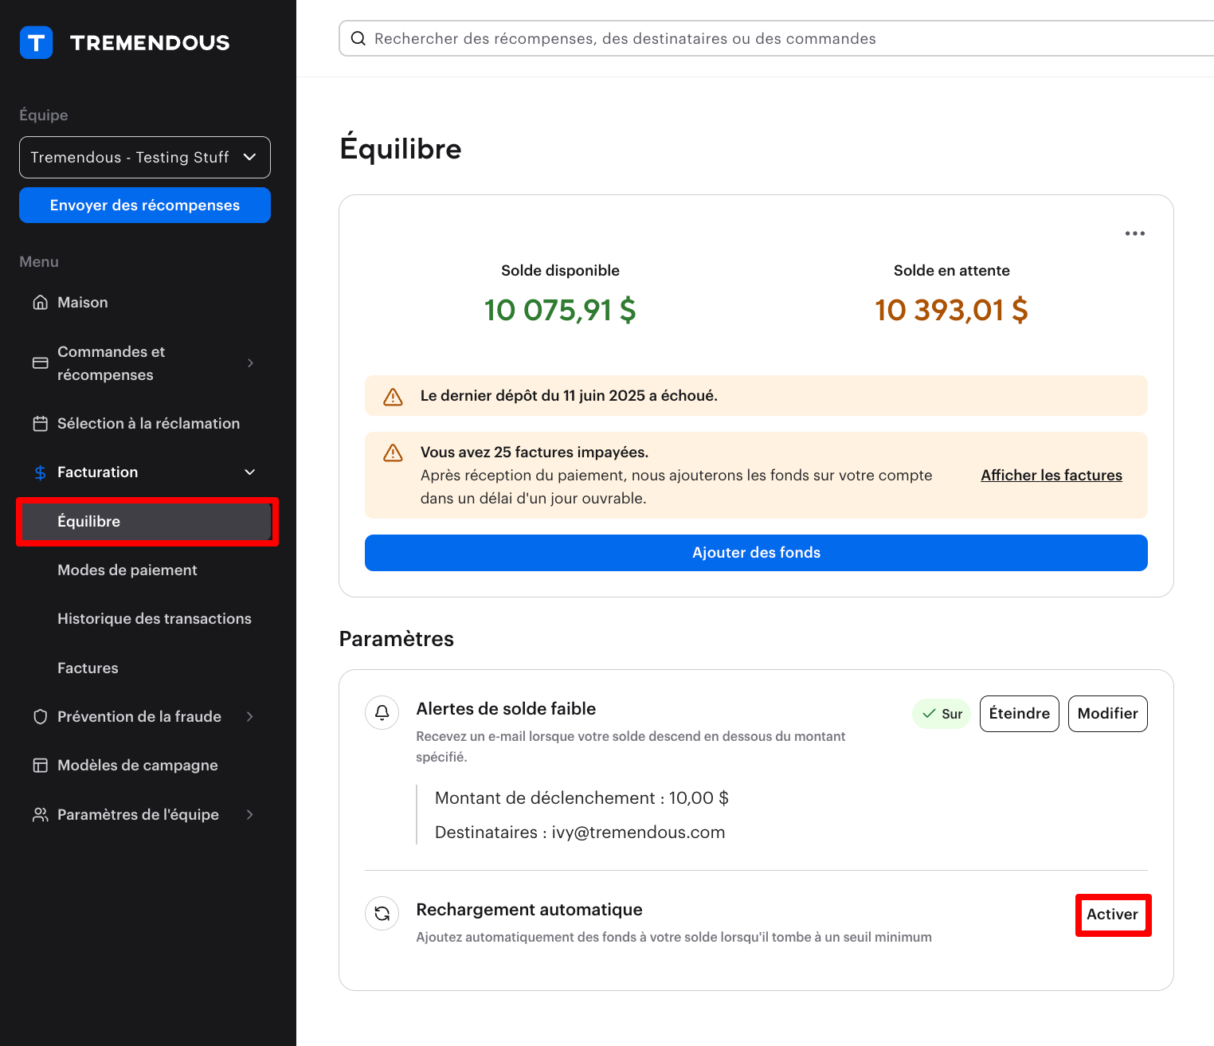This screenshot has width=1214, height=1046.
Task: Turn off low balance alerts with Éteindre
Action: (x=1019, y=714)
